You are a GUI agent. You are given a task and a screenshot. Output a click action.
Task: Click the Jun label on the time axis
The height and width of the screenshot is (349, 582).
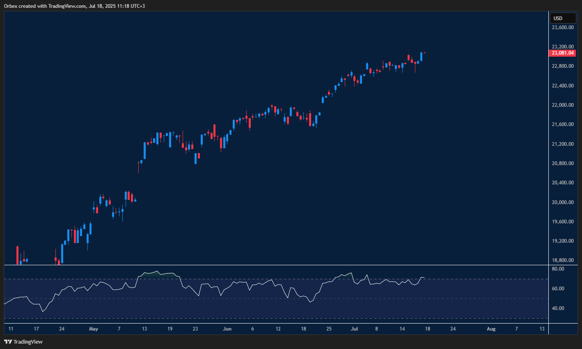(227, 328)
